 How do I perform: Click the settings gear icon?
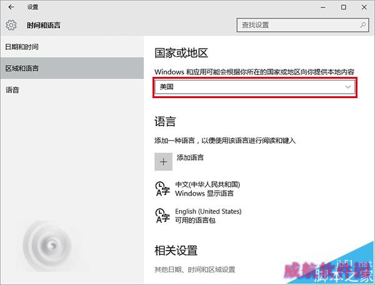pyautogui.click(x=11, y=25)
